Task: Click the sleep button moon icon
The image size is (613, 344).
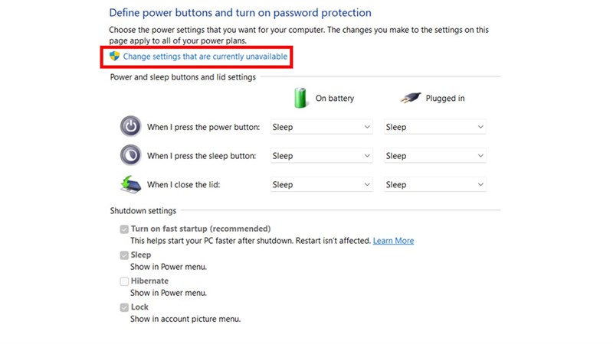Action: point(130,155)
